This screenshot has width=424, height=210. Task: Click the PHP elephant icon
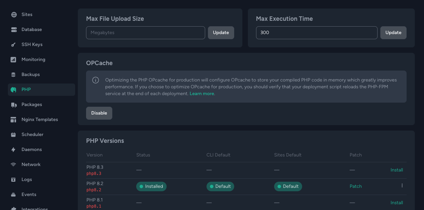click(14, 90)
